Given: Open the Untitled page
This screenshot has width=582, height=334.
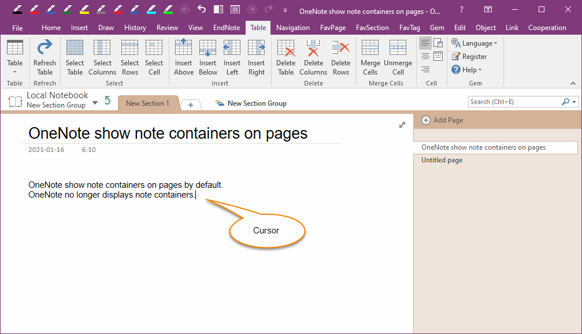Looking at the screenshot, I should pyautogui.click(x=442, y=160).
